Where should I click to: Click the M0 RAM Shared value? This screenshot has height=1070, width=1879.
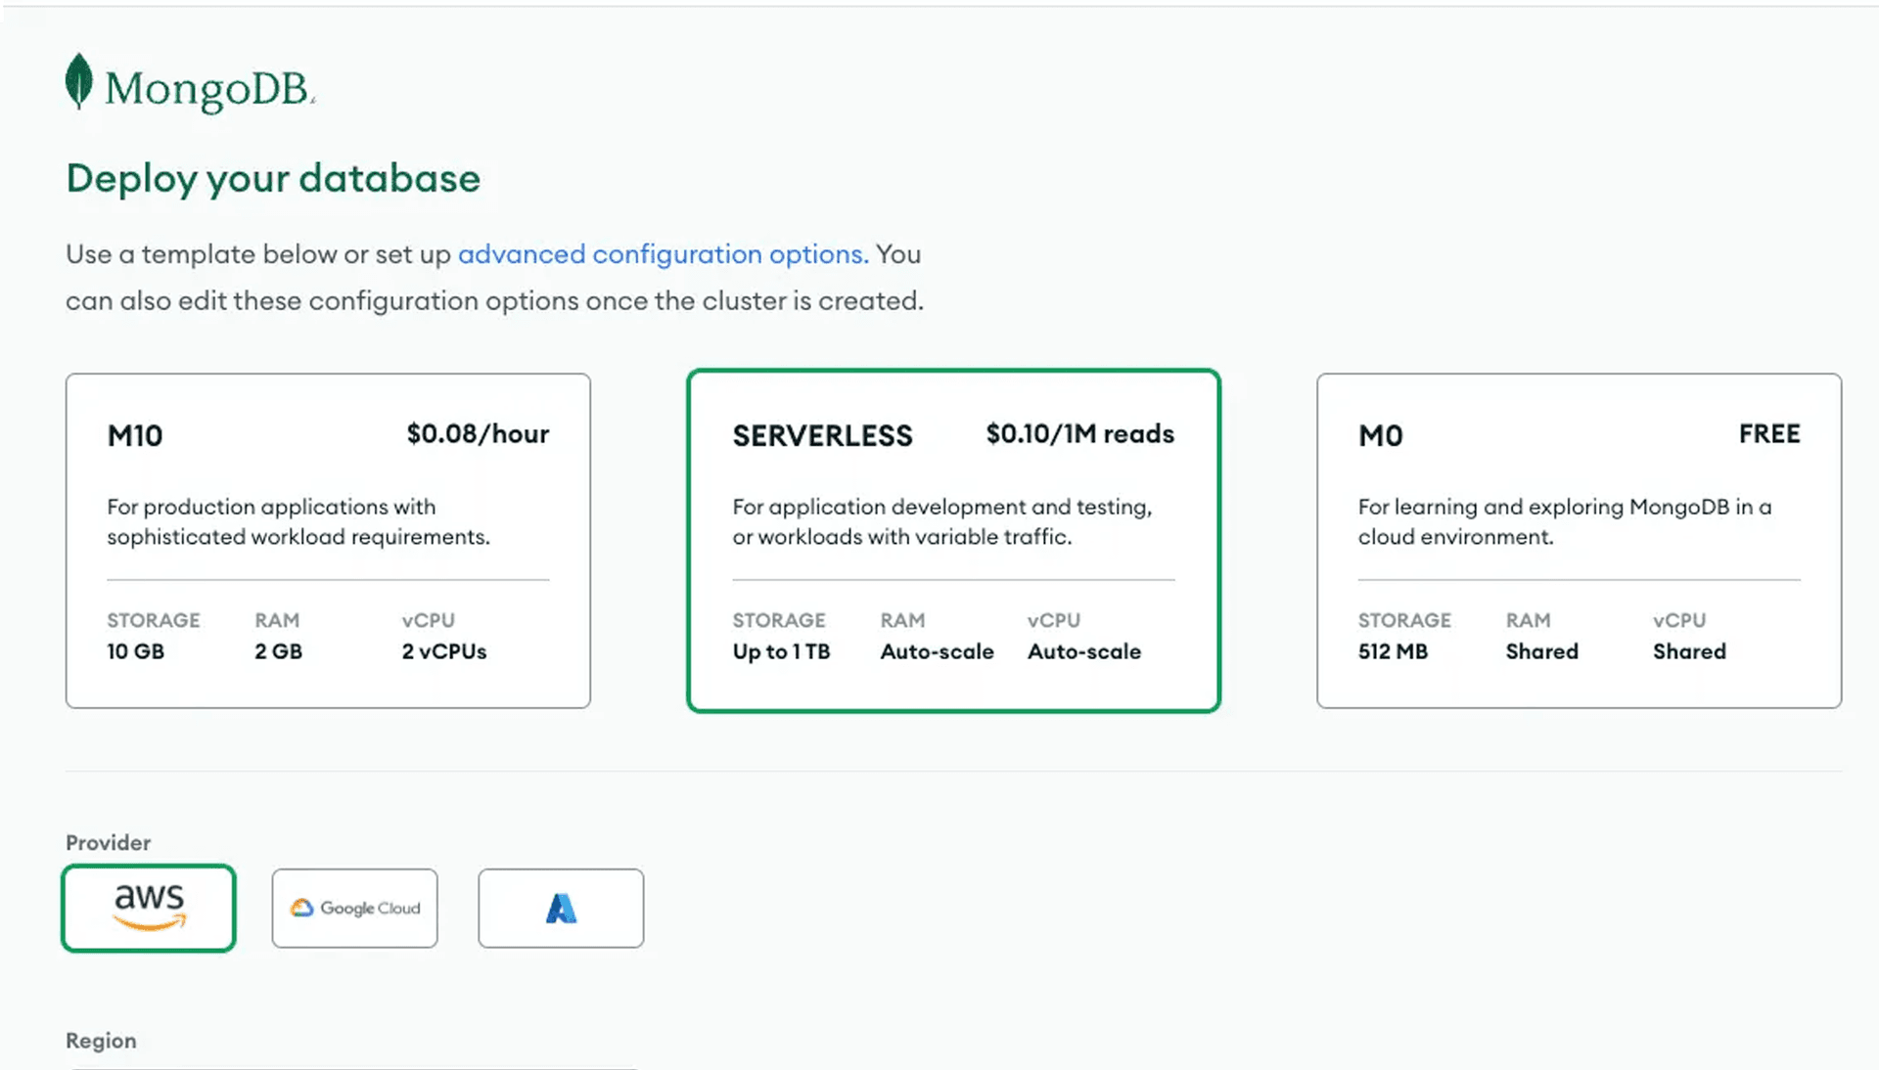1541,651
